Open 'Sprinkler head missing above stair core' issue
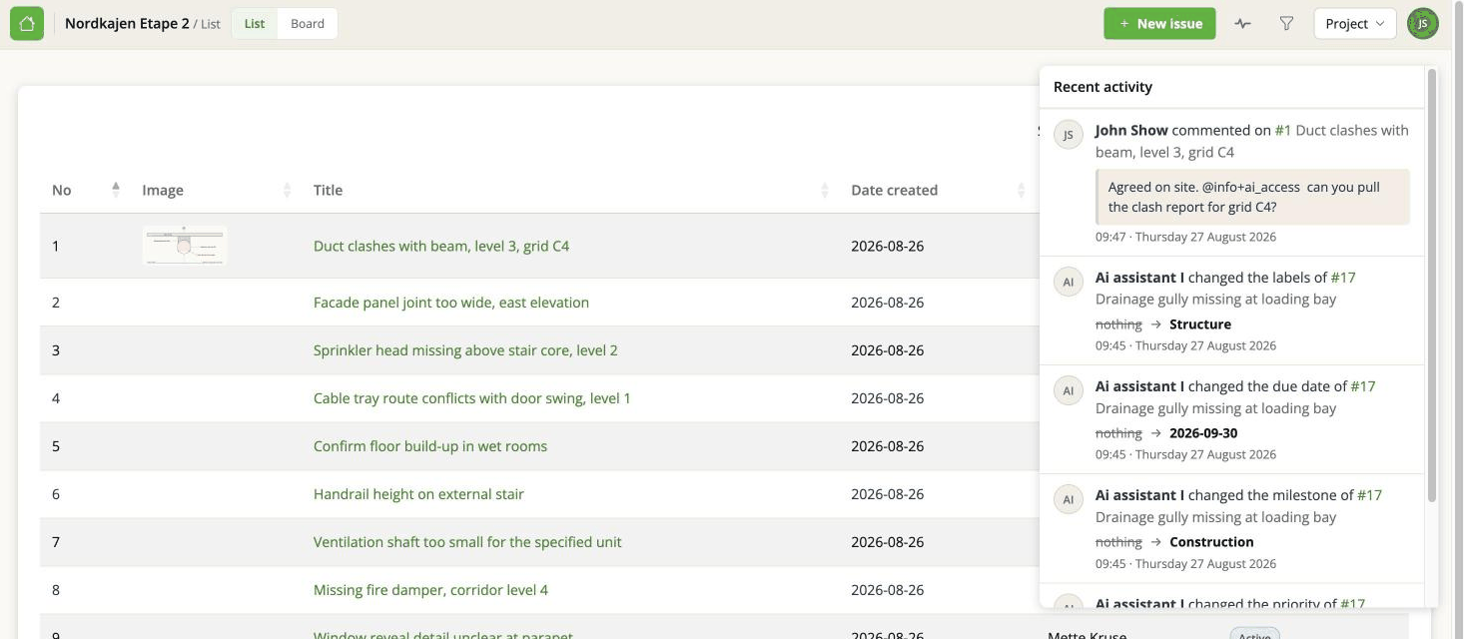The height and width of the screenshot is (639, 1464). (x=465, y=350)
